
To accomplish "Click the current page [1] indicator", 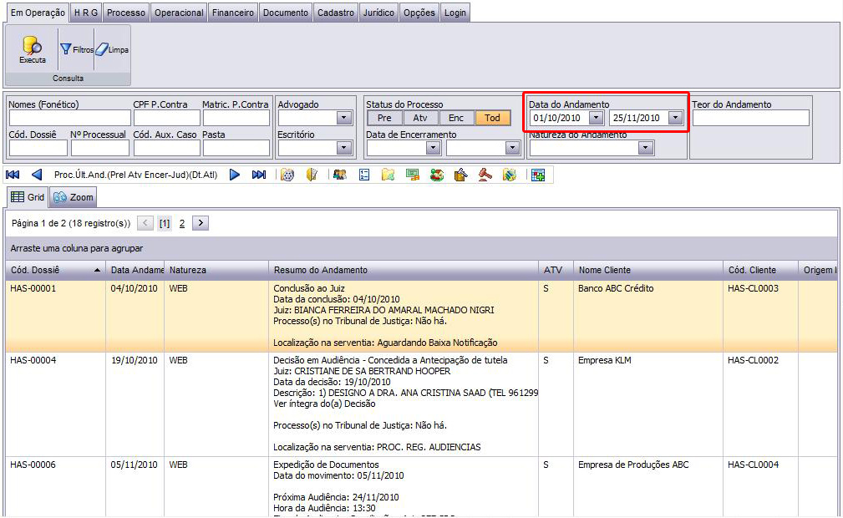I will [x=165, y=223].
